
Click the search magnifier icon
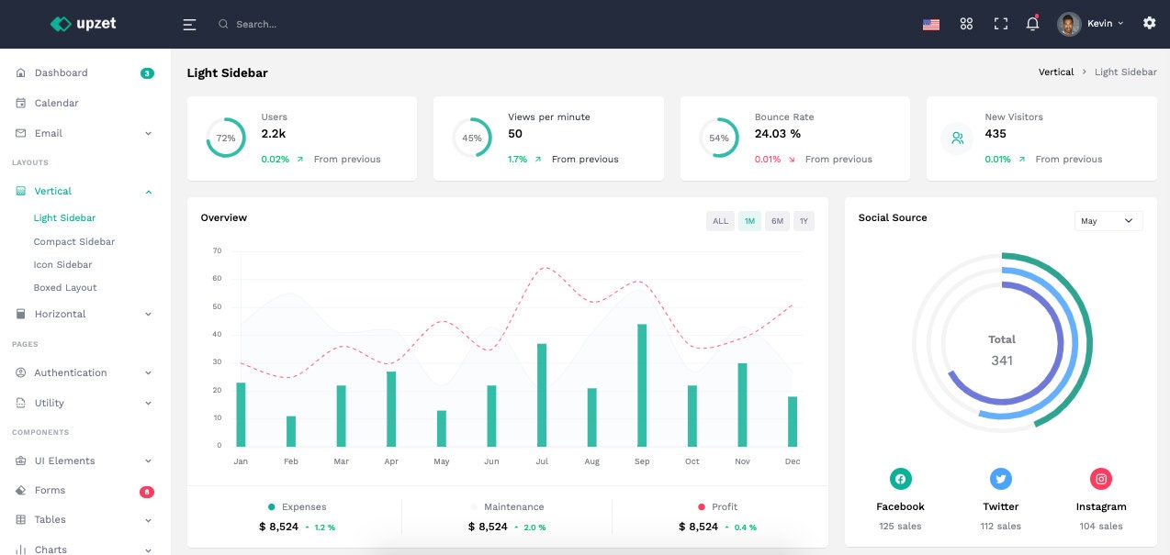pos(223,24)
